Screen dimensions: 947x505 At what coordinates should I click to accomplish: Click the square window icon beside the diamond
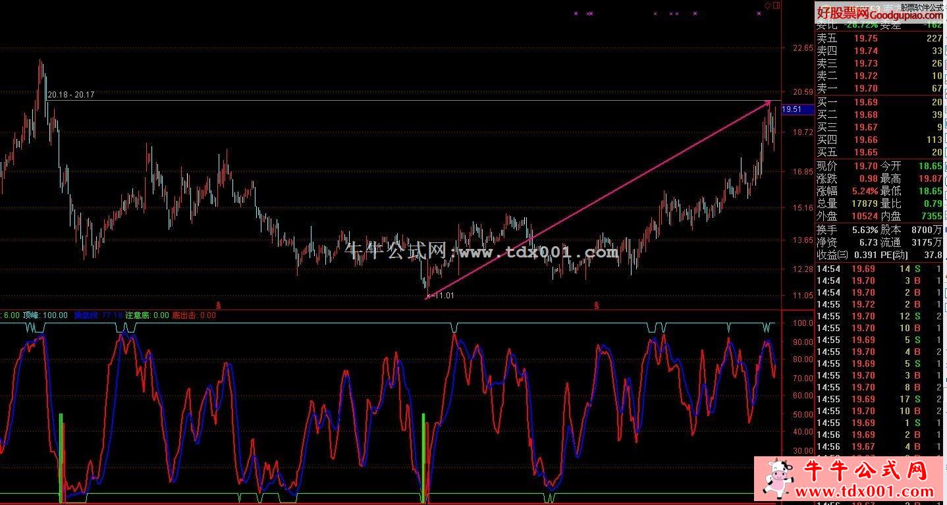coord(776,5)
